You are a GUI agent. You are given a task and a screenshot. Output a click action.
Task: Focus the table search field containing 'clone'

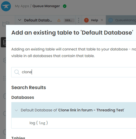pyautogui.click(x=74, y=72)
